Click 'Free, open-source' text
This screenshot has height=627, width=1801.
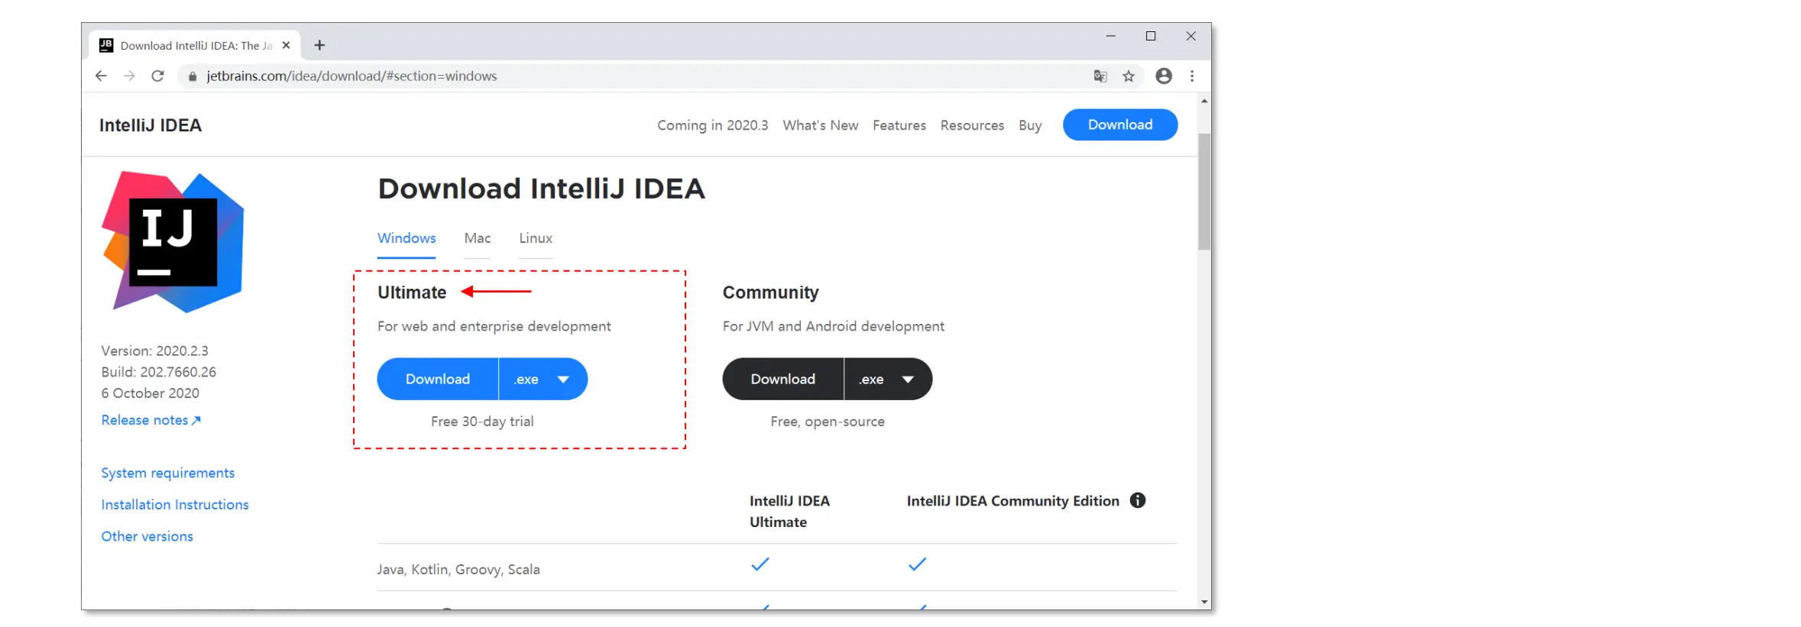tap(828, 422)
